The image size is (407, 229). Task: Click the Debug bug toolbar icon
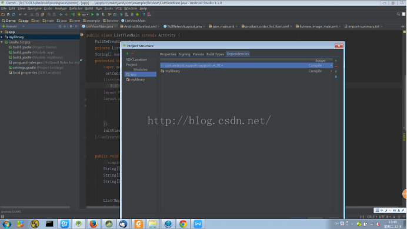pos(98,15)
